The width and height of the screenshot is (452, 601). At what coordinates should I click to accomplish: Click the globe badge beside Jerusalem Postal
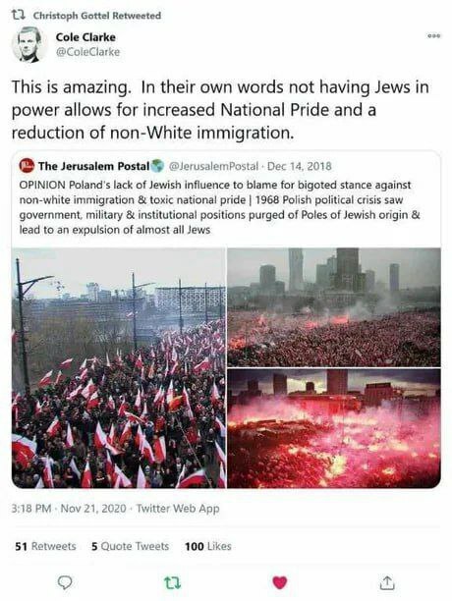tap(157, 166)
